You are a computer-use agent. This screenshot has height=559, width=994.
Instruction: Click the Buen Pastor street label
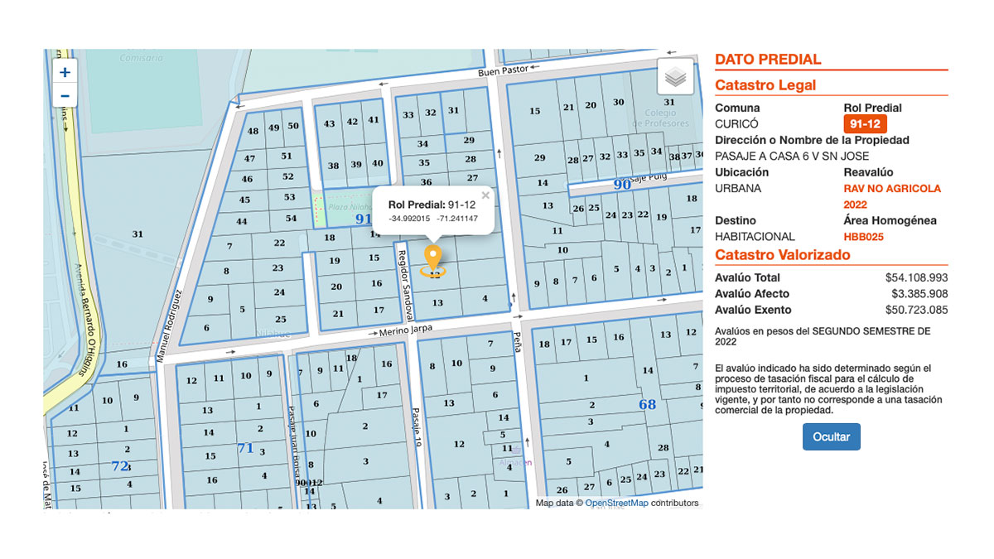point(503,71)
